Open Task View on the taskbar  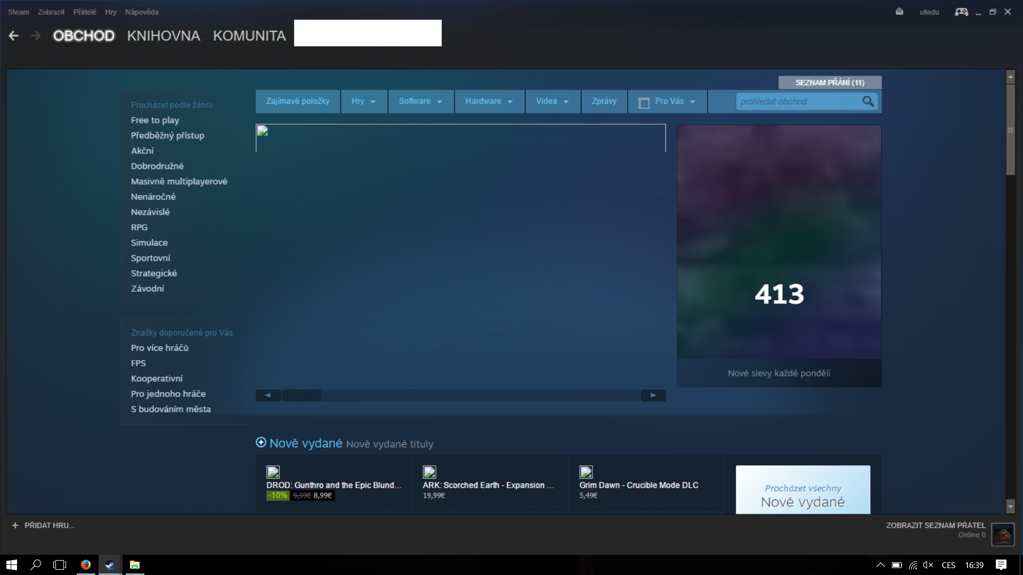tap(60, 565)
